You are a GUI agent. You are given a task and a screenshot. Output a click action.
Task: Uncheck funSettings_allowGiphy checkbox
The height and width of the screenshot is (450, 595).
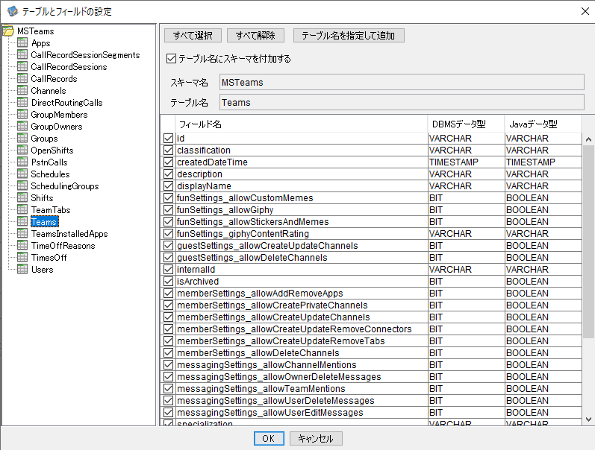click(x=168, y=210)
